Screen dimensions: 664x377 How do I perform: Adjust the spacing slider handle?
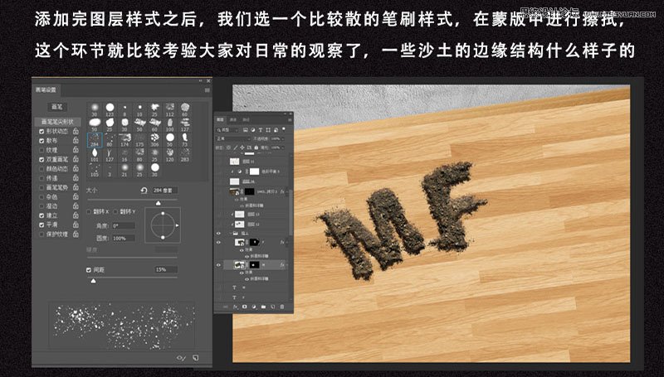pyautogui.click(x=94, y=281)
